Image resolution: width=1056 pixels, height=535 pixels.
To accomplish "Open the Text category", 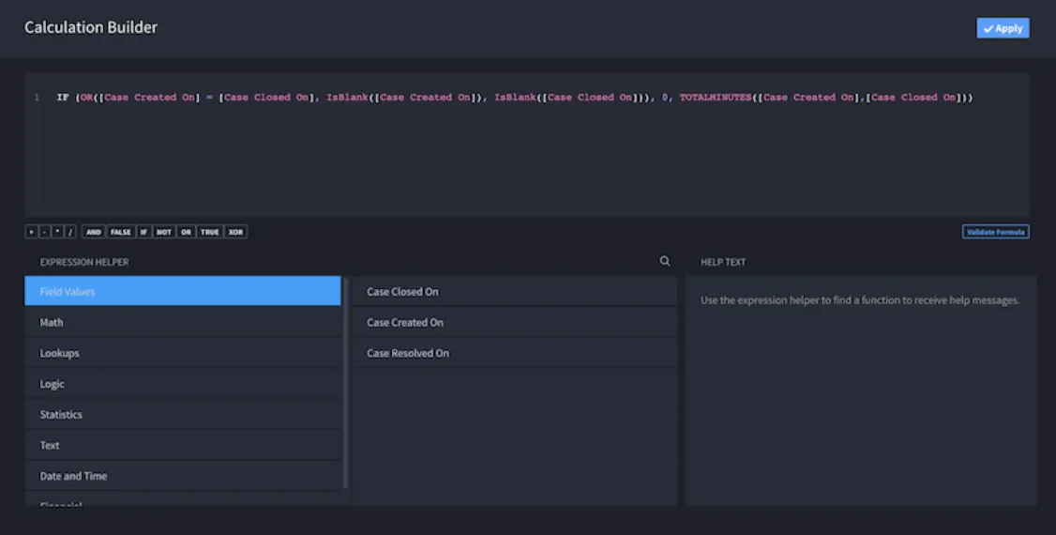I will click(183, 446).
